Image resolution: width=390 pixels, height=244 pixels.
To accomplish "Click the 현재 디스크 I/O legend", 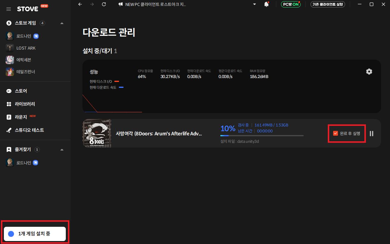I will click(x=104, y=81).
